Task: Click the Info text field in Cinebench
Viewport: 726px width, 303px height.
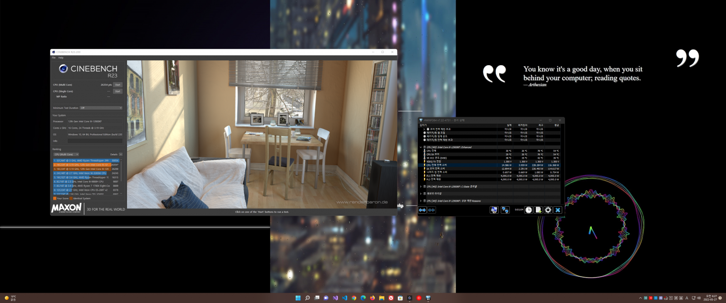Action: click(94, 141)
